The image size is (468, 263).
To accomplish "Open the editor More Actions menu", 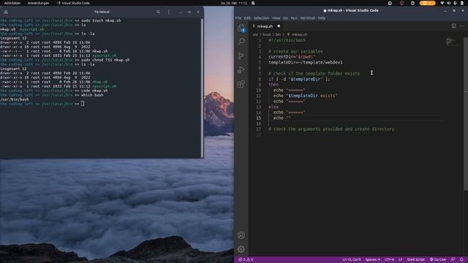I will [461, 26].
